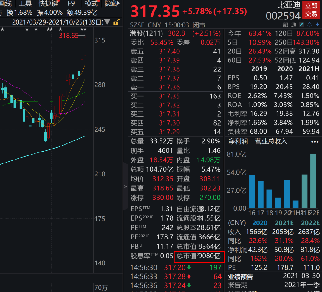Click the 16 year profit bar
The height and width of the screenshot is (292, 322).
(252, 192)
